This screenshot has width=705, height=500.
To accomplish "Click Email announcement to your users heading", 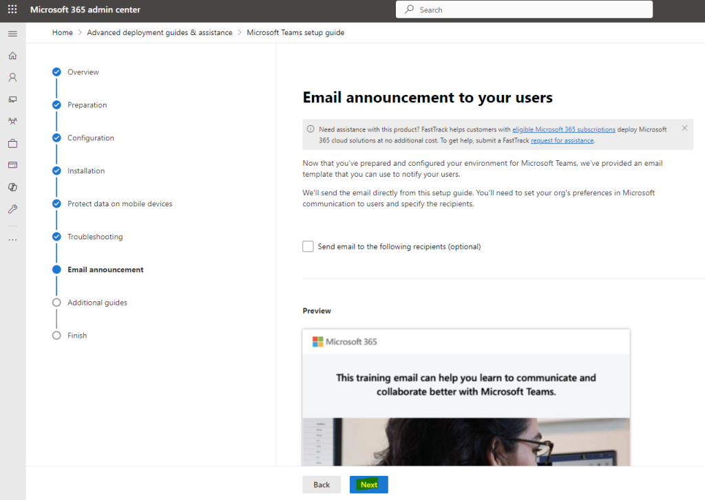I will tap(428, 98).
